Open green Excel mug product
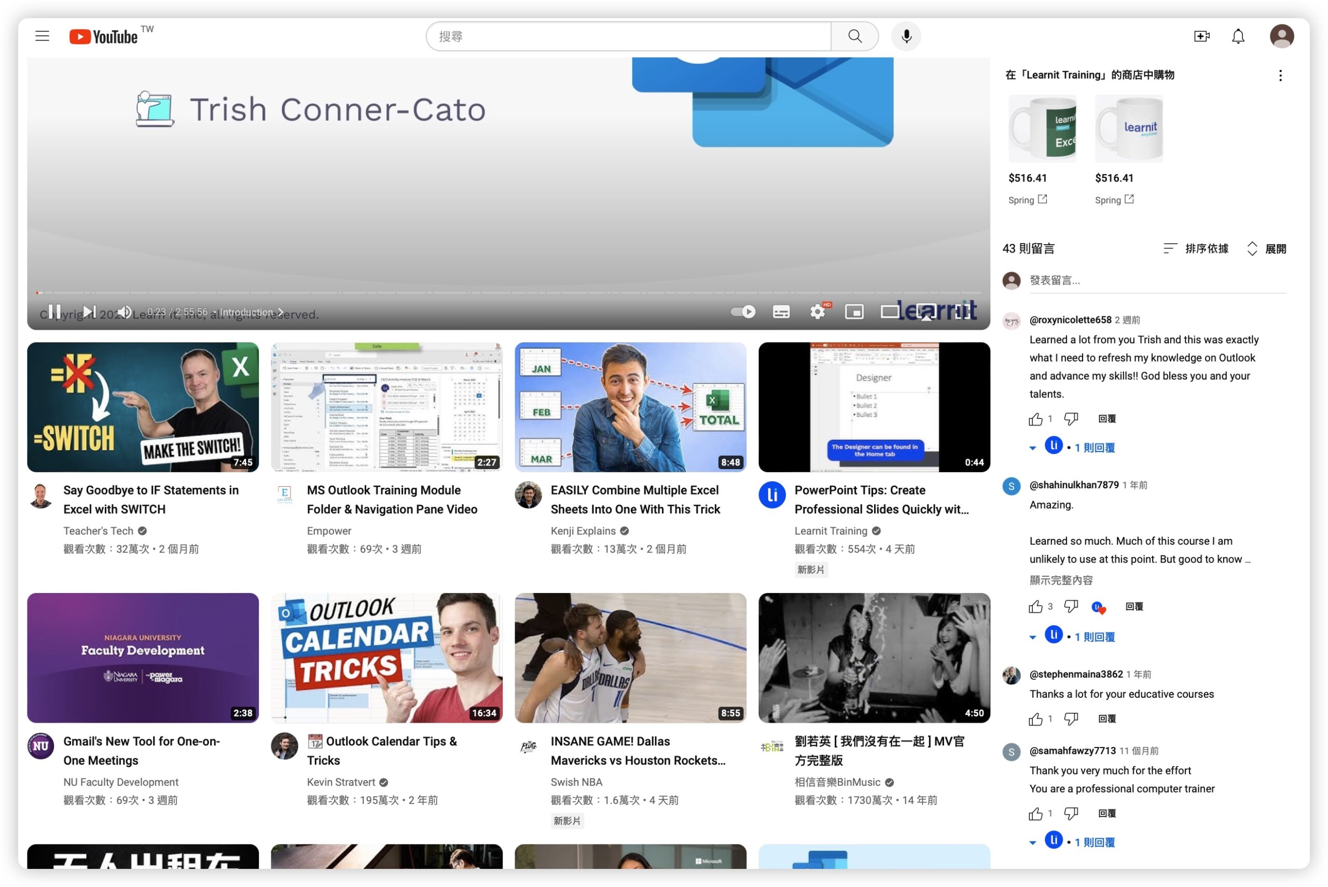The height and width of the screenshot is (887, 1328). [1042, 129]
